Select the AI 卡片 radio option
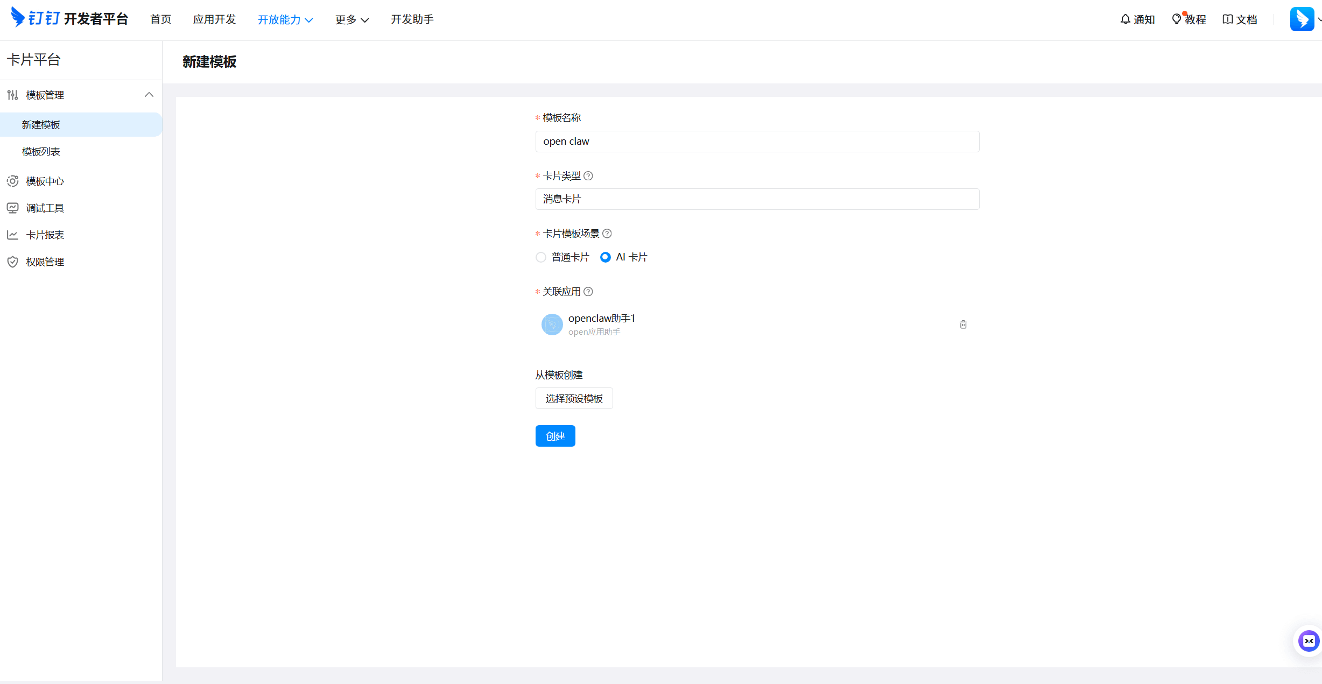The height and width of the screenshot is (684, 1322). [606, 257]
